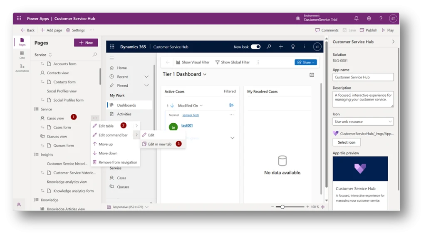Click the App name input field

363,77
